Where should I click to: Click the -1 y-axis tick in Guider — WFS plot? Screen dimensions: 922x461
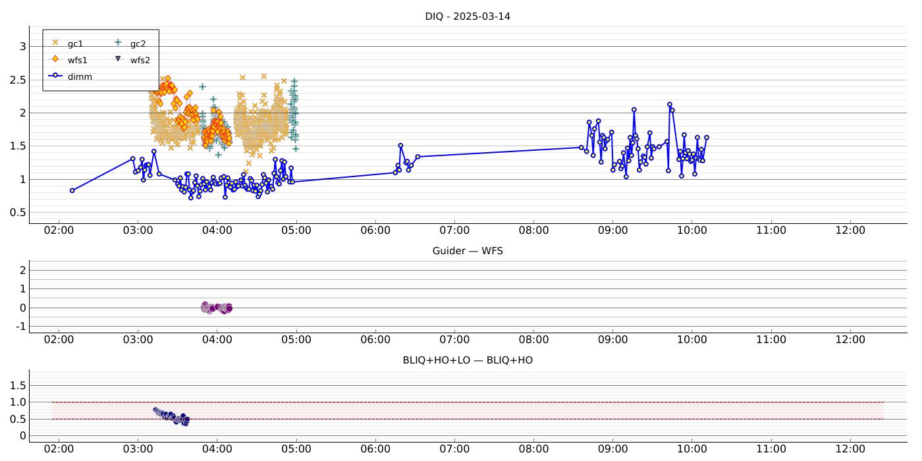point(20,327)
